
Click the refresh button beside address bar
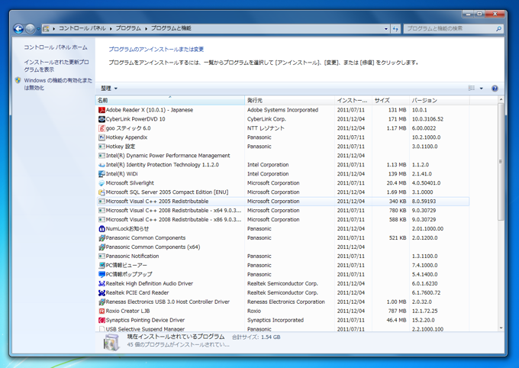click(x=395, y=29)
